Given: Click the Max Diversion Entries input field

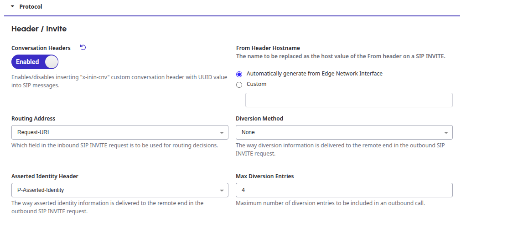Looking at the screenshot, I should 344,190.
